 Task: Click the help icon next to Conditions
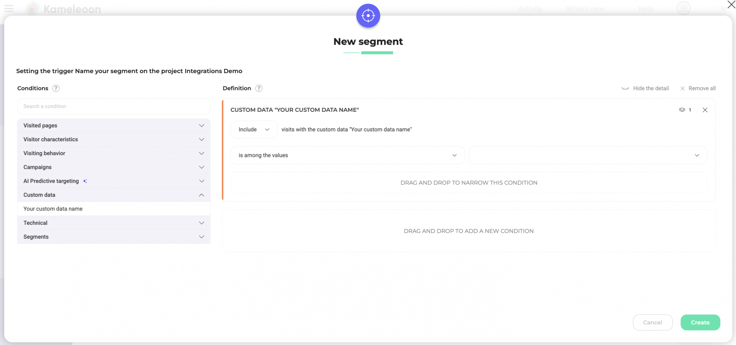tap(56, 88)
